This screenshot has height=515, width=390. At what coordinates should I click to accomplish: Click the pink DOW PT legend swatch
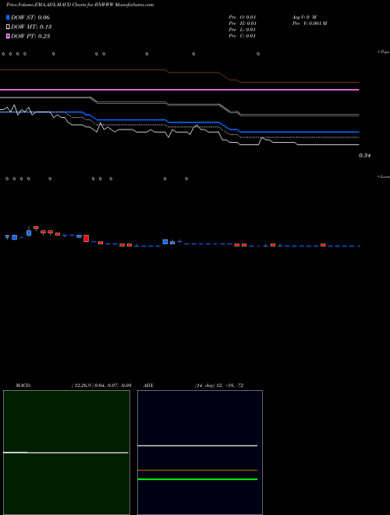pyautogui.click(x=8, y=36)
